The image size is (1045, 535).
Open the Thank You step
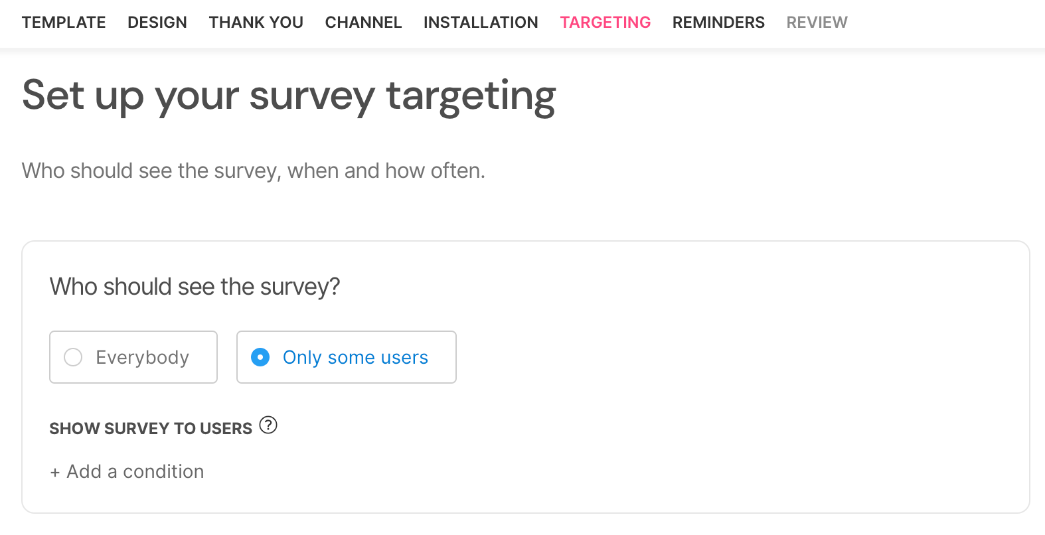tap(256, 23)
